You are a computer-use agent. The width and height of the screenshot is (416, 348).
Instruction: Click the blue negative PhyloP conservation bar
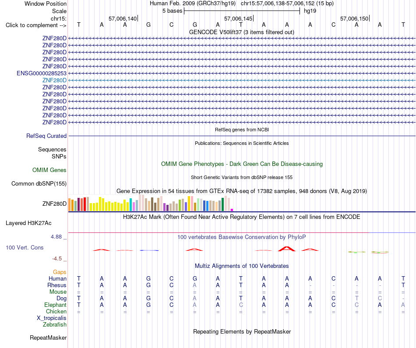(x=149, y=250)
